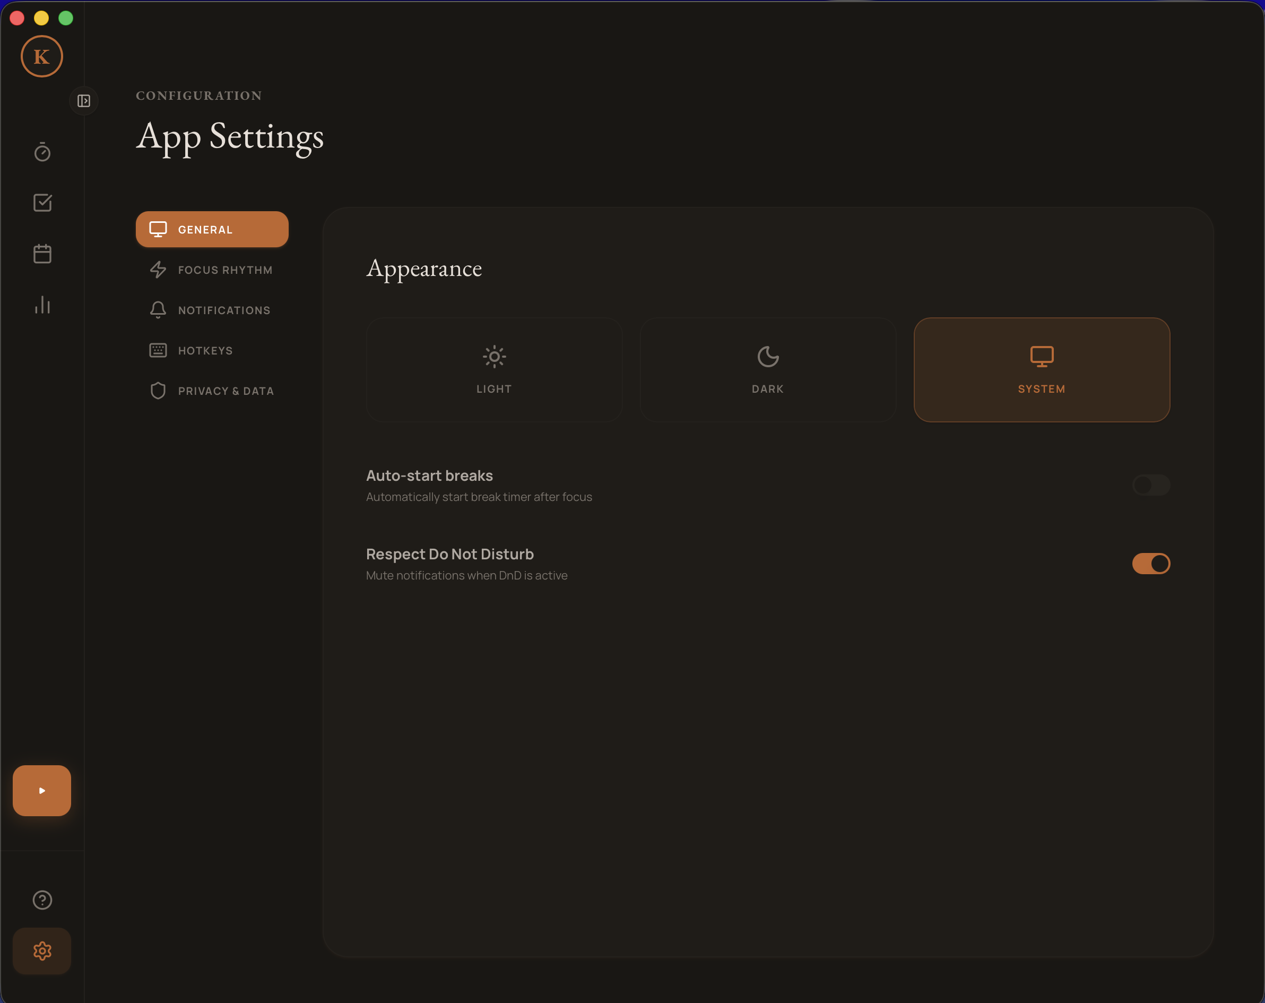Open the Calendar icon in sidebar
The height and width of the screenshot is (1003, 1265).
click(x=42, y=254)
